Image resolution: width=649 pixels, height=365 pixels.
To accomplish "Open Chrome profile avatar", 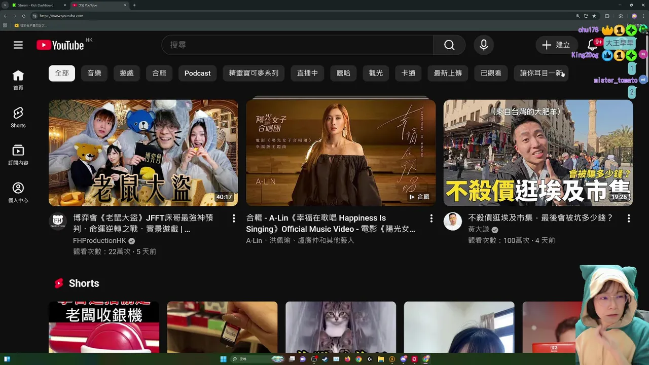I will pyautogui.click(x=634, y=16).
